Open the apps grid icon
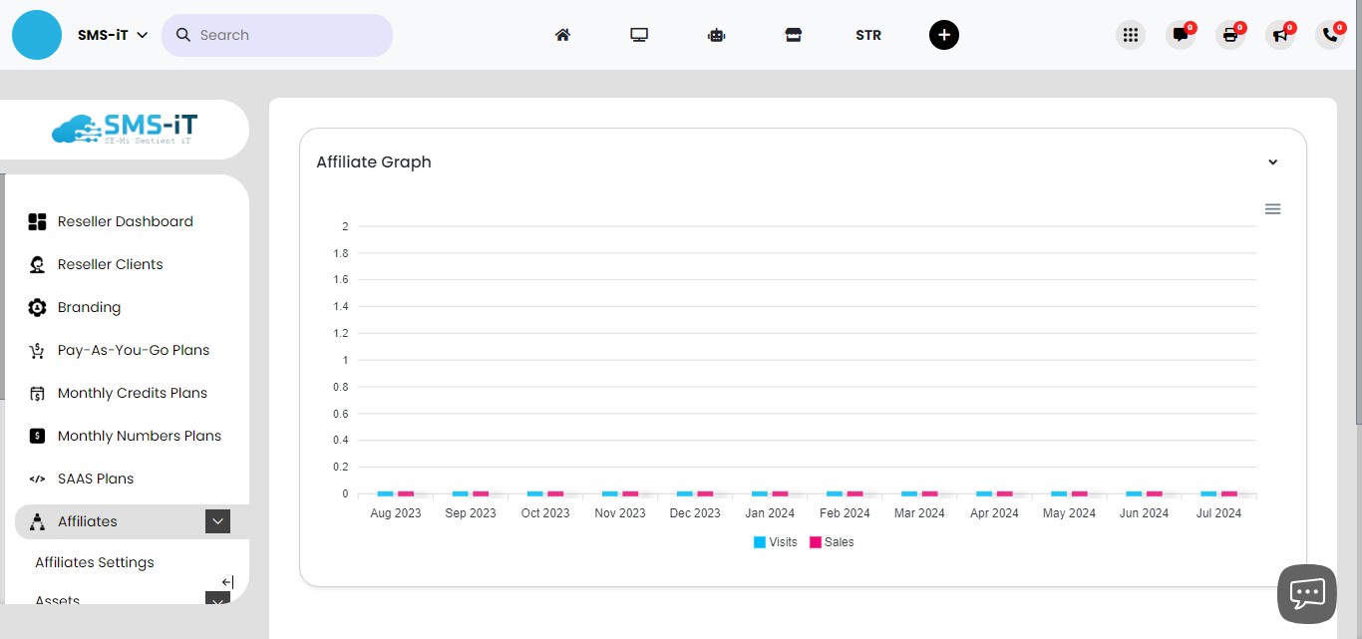The height and width of the screenshot is (639, 1362). click(1130, 35)
